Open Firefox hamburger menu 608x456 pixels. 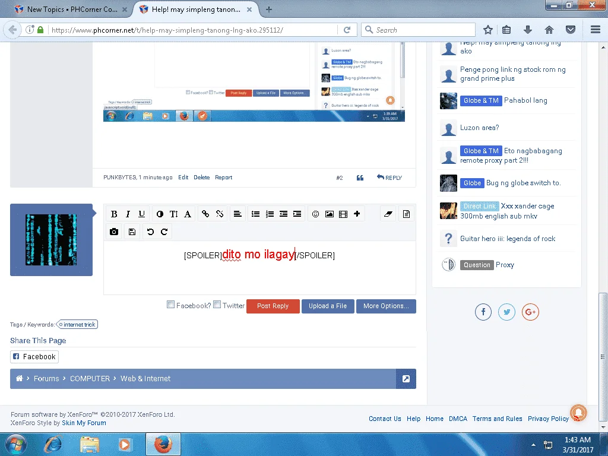(595, 30)
